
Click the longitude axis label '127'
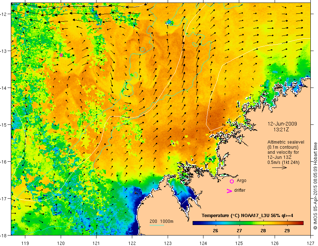pyautogui.click(x=310, y=243)
